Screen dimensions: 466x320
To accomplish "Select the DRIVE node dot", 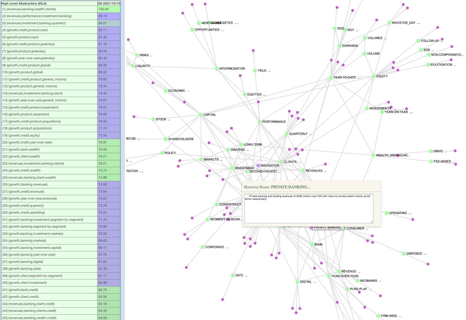I will [x=431, y=151].
